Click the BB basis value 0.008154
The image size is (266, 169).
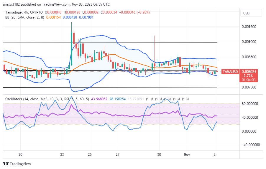click(53, 17)
